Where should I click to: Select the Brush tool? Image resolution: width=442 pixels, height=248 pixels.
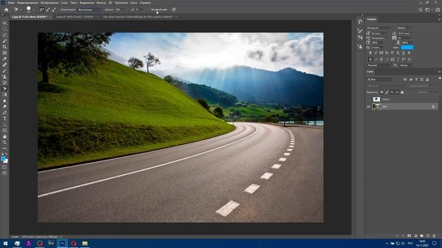point(5,71)
